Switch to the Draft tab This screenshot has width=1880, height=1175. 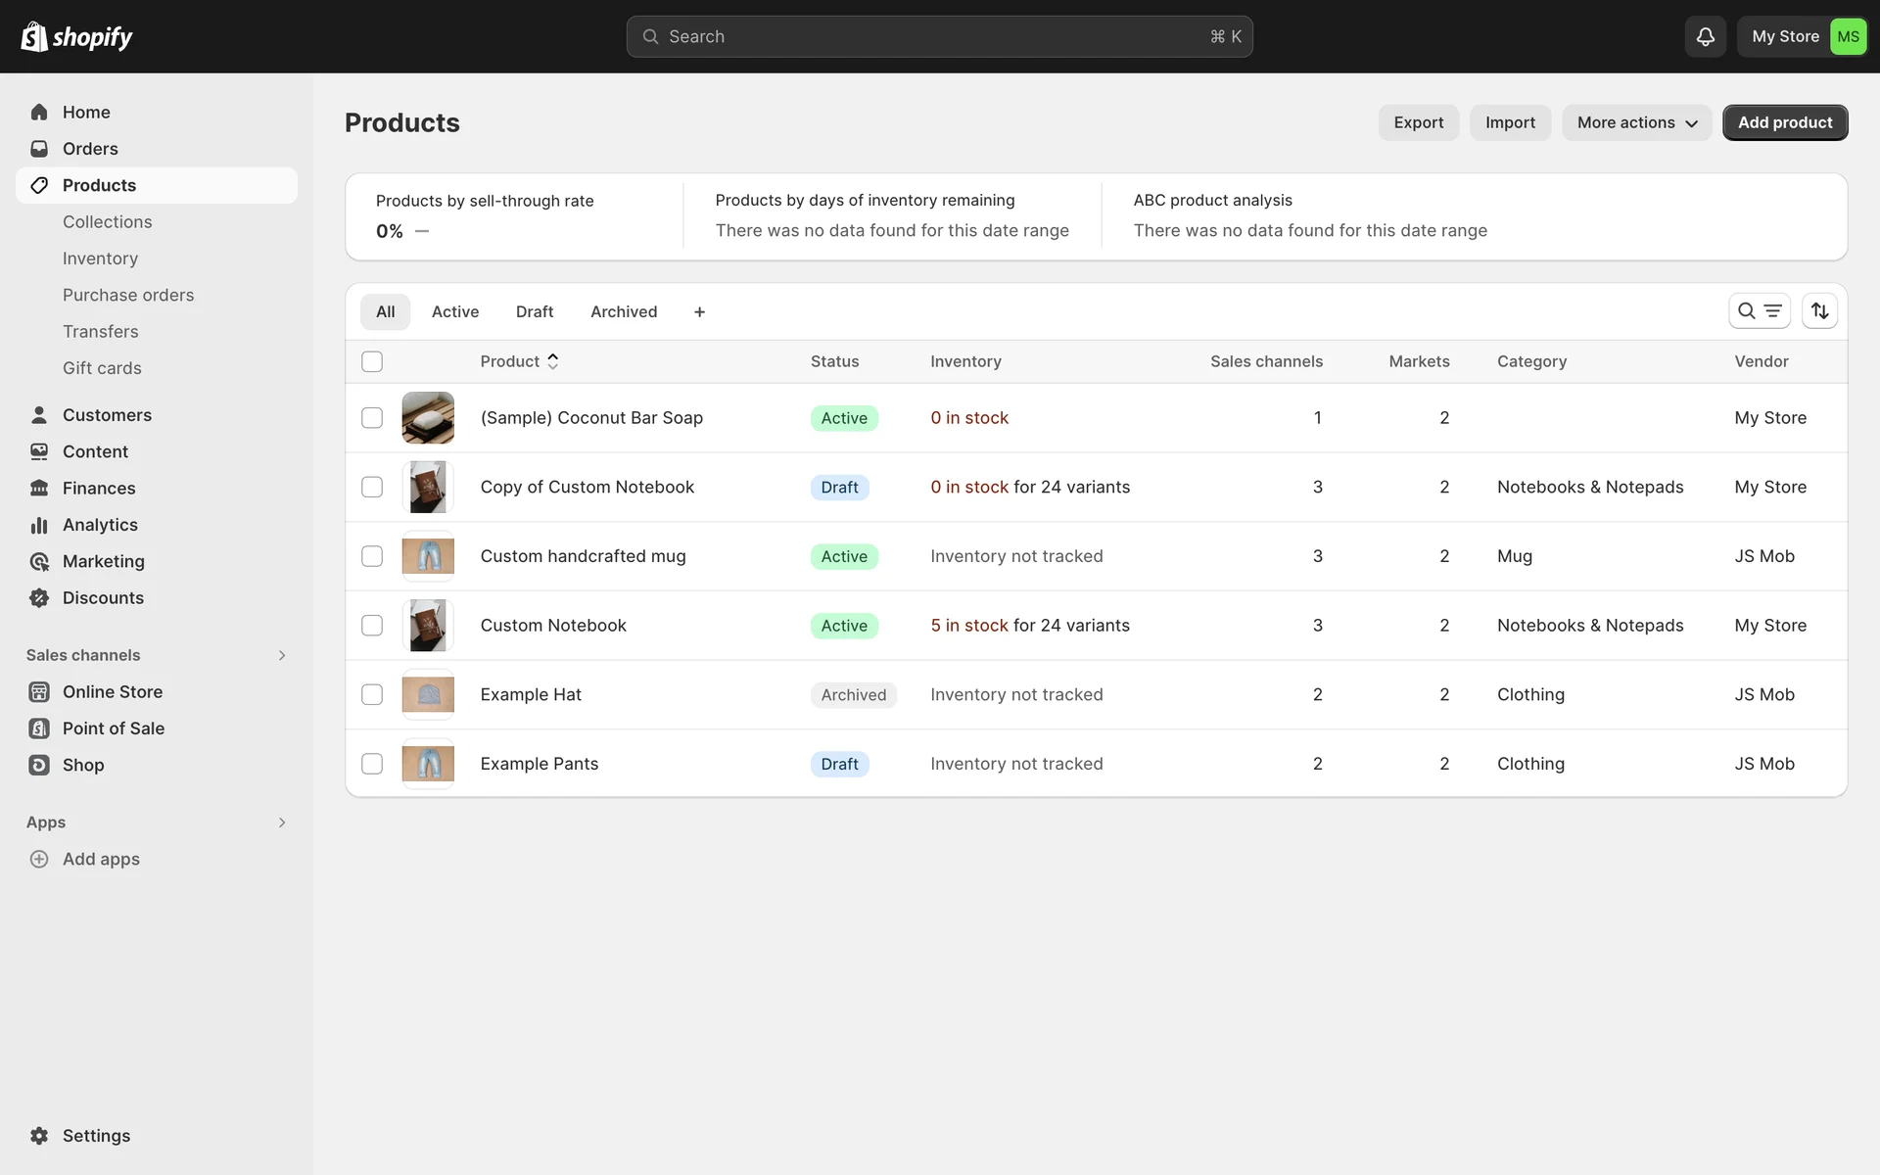[535, 311]
